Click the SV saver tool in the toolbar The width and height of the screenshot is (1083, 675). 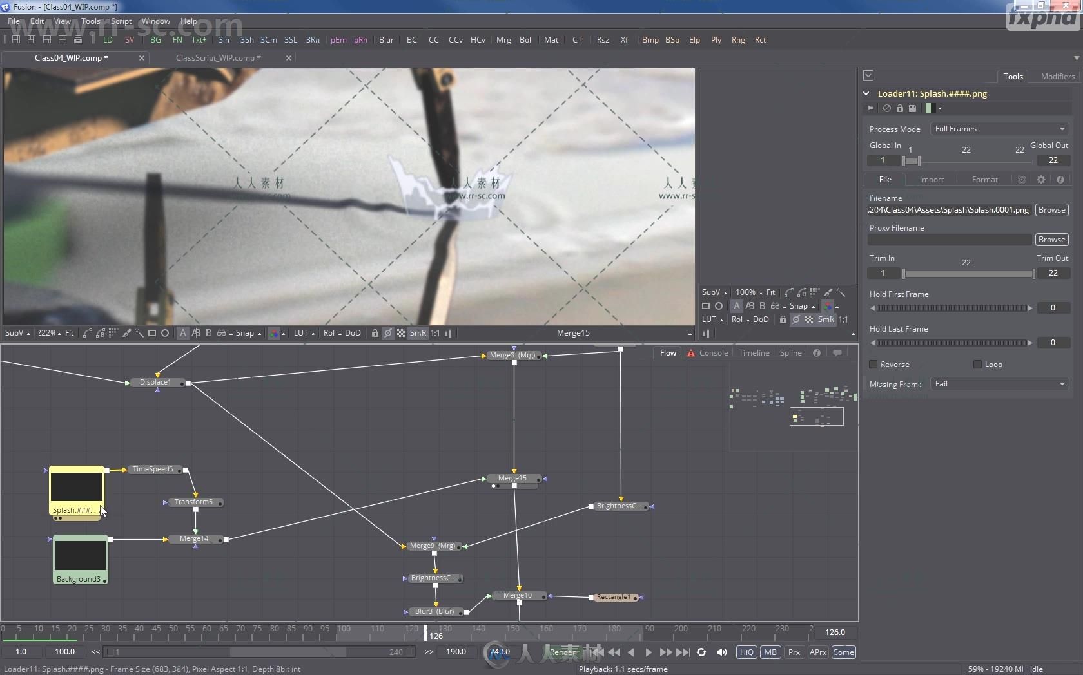(x=130, y=40)
